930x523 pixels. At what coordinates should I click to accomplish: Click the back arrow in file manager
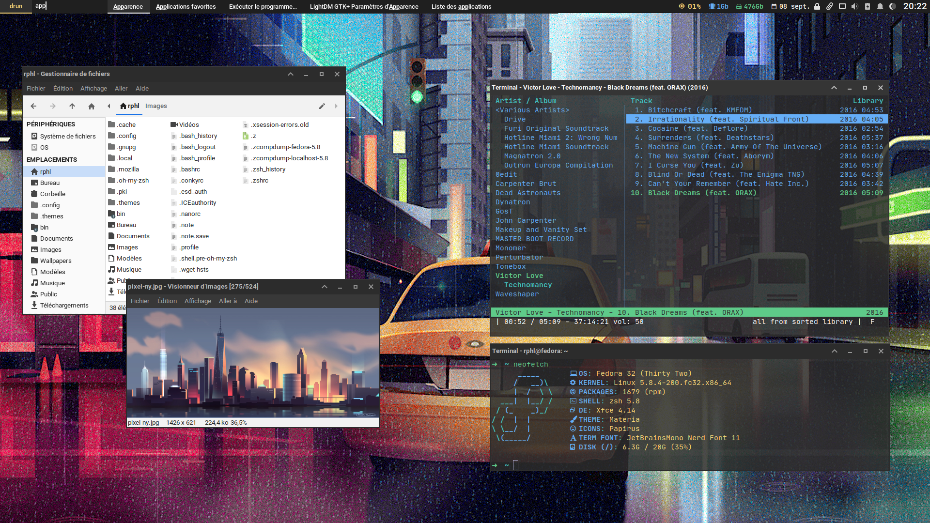(33, 106)
